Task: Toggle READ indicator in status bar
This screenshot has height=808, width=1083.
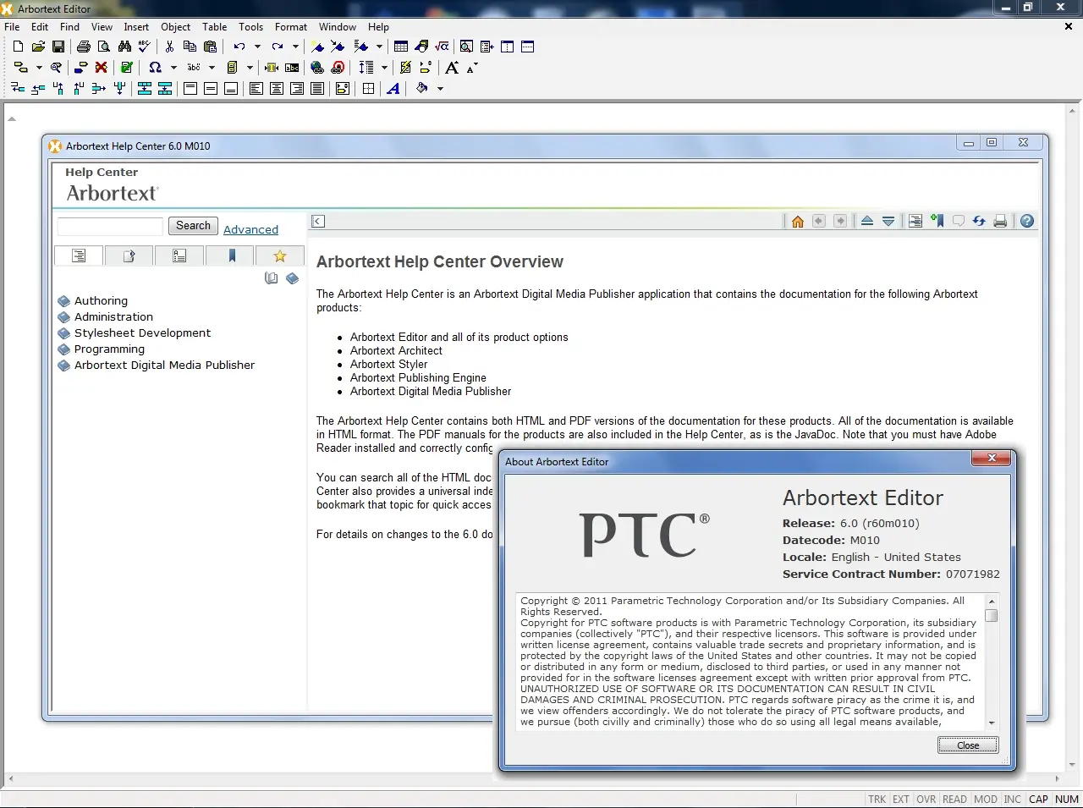Action: (954, 799)
